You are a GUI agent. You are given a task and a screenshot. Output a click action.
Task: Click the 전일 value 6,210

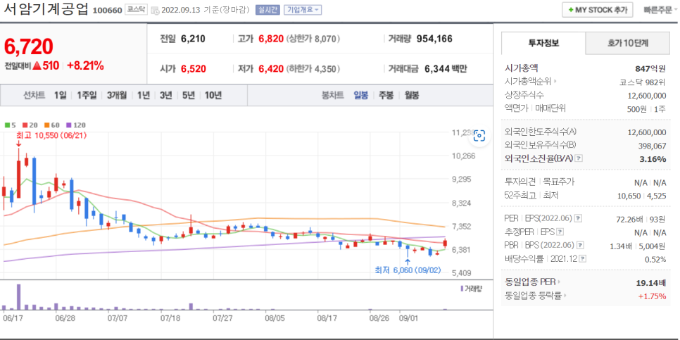tap(193, 39)
